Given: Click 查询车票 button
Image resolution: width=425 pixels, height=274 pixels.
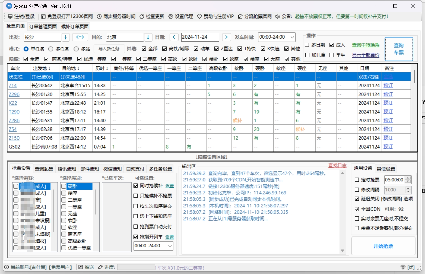Looking at the screenshot, I should (x=399, y=49).
